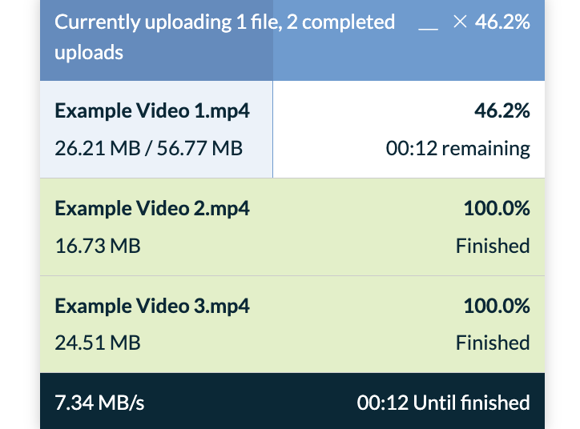Click the darker filled portion of header progress
The image size is (580, 429).
click(x=156, y=40)
